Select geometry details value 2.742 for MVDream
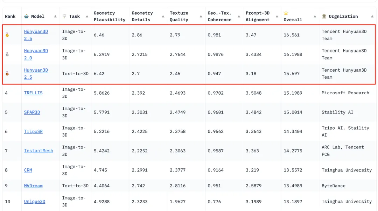Viewport: 378px width, 211px height. pyautogui.click(x=138, y=186)
